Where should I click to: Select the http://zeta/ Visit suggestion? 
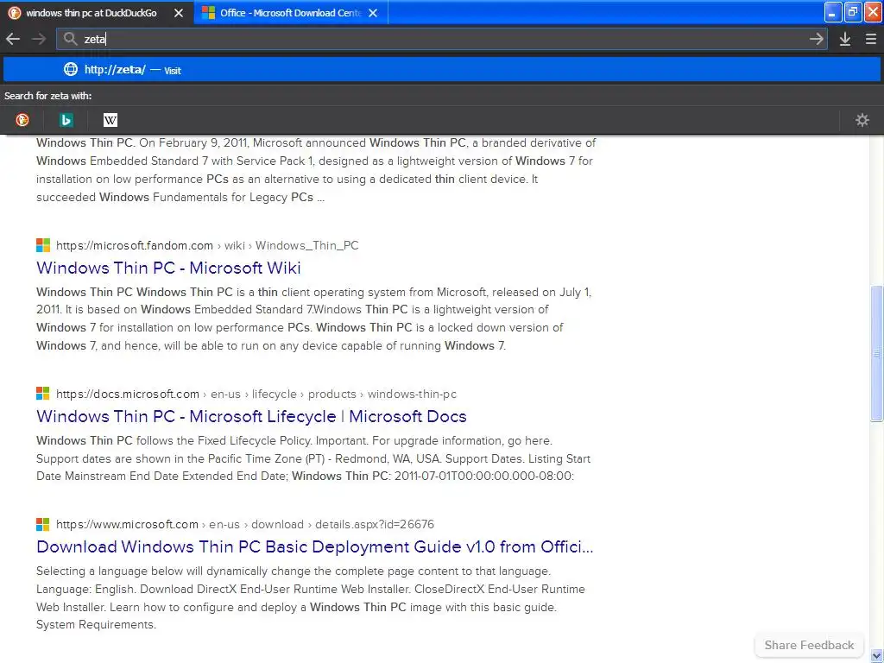click(x=442, y=69)
